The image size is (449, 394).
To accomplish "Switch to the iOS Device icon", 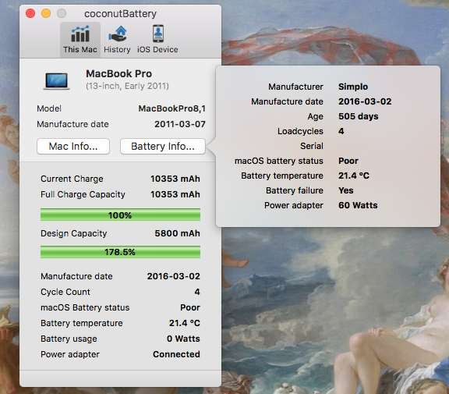I will pyautogui.click(x=157, y=40).
